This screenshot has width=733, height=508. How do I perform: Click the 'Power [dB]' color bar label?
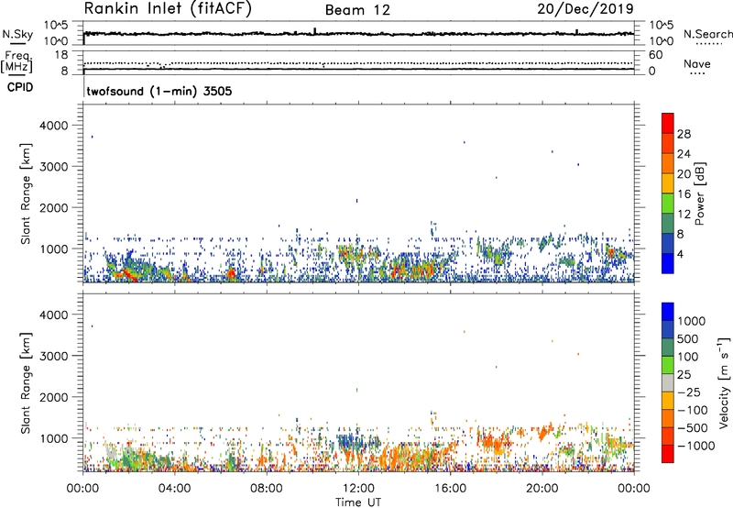coord(699,193)
